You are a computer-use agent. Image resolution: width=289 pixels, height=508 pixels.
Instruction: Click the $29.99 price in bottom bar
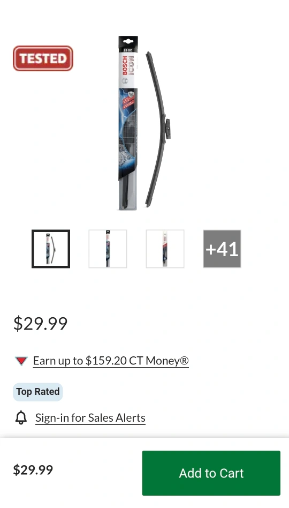pos(33,470)
